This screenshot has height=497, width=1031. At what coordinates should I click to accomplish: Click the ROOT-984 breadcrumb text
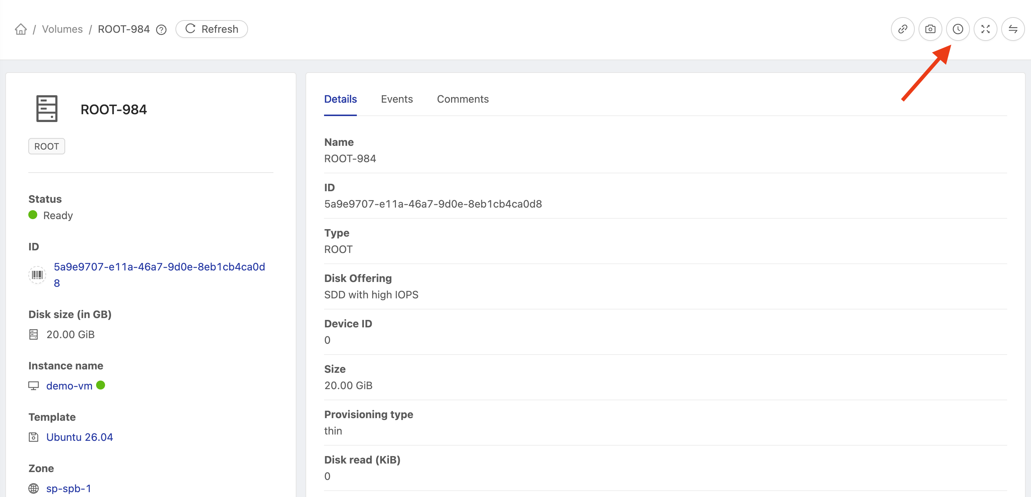[124, 29]
